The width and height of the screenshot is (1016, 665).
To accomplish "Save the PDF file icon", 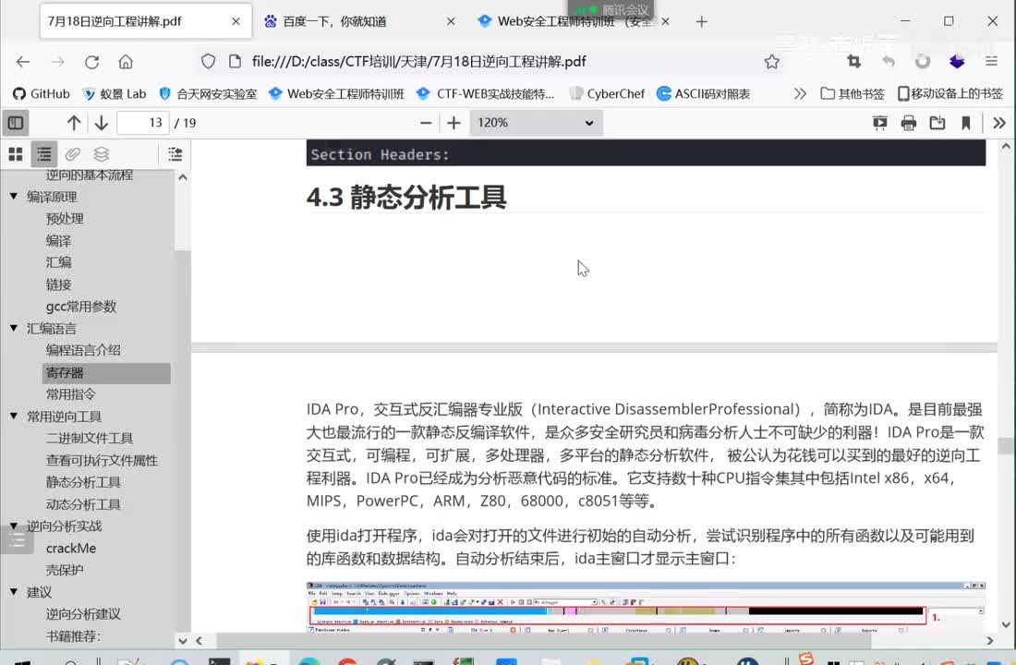I will click(937, 123).
